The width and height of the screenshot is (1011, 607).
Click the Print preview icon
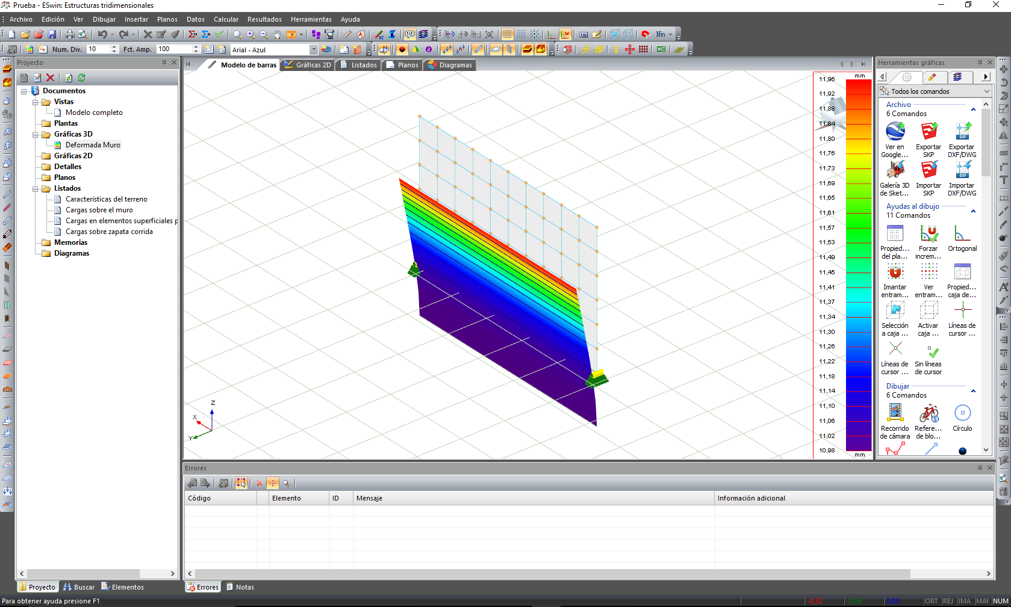click(x=83, y=34)
